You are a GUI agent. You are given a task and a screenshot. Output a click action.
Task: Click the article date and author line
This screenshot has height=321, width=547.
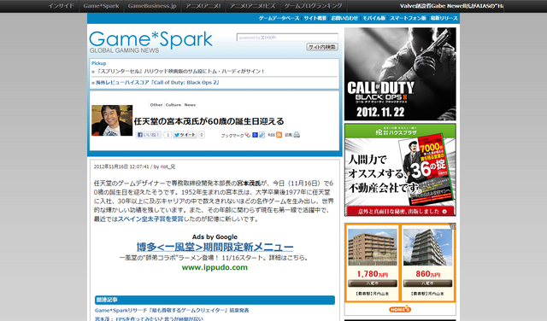[x=134, y=166]
